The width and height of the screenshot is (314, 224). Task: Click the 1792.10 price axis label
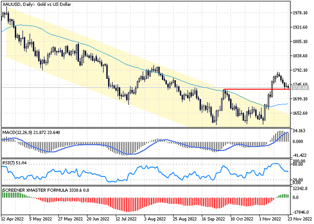click(300, 70)
